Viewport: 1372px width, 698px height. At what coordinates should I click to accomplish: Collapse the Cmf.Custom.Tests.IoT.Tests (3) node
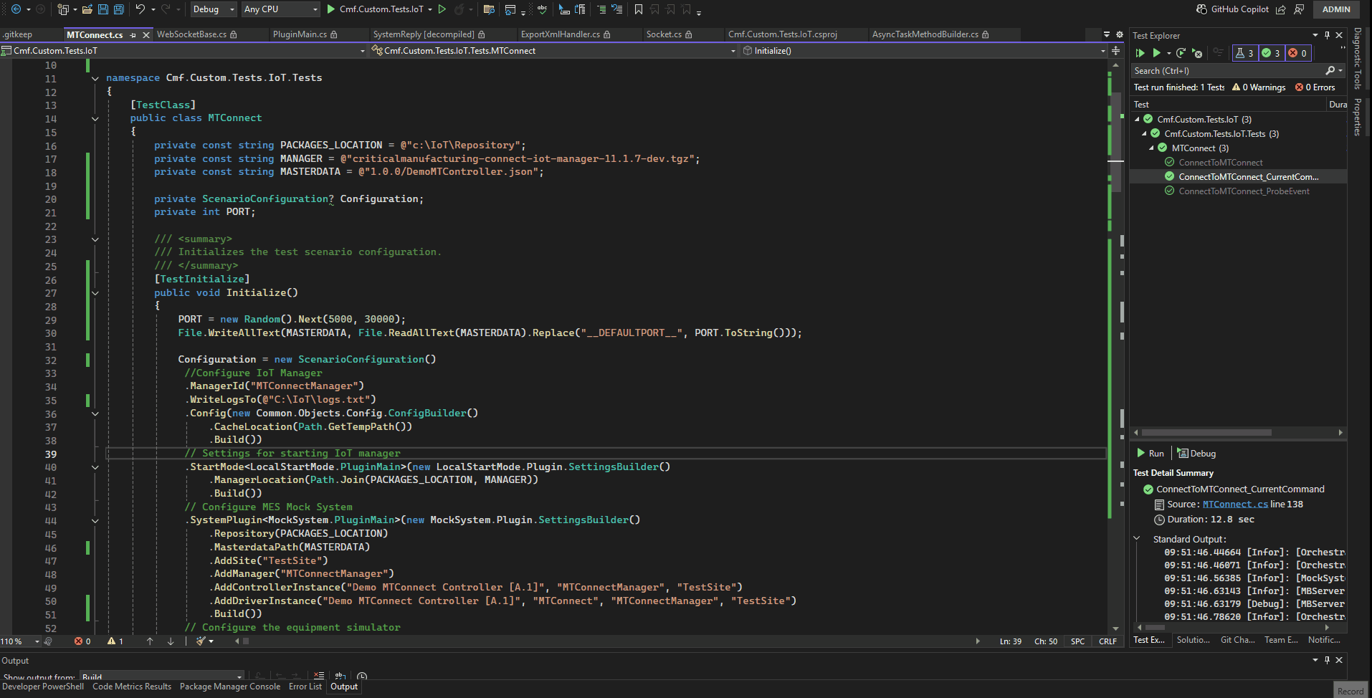click(1144, 134)
